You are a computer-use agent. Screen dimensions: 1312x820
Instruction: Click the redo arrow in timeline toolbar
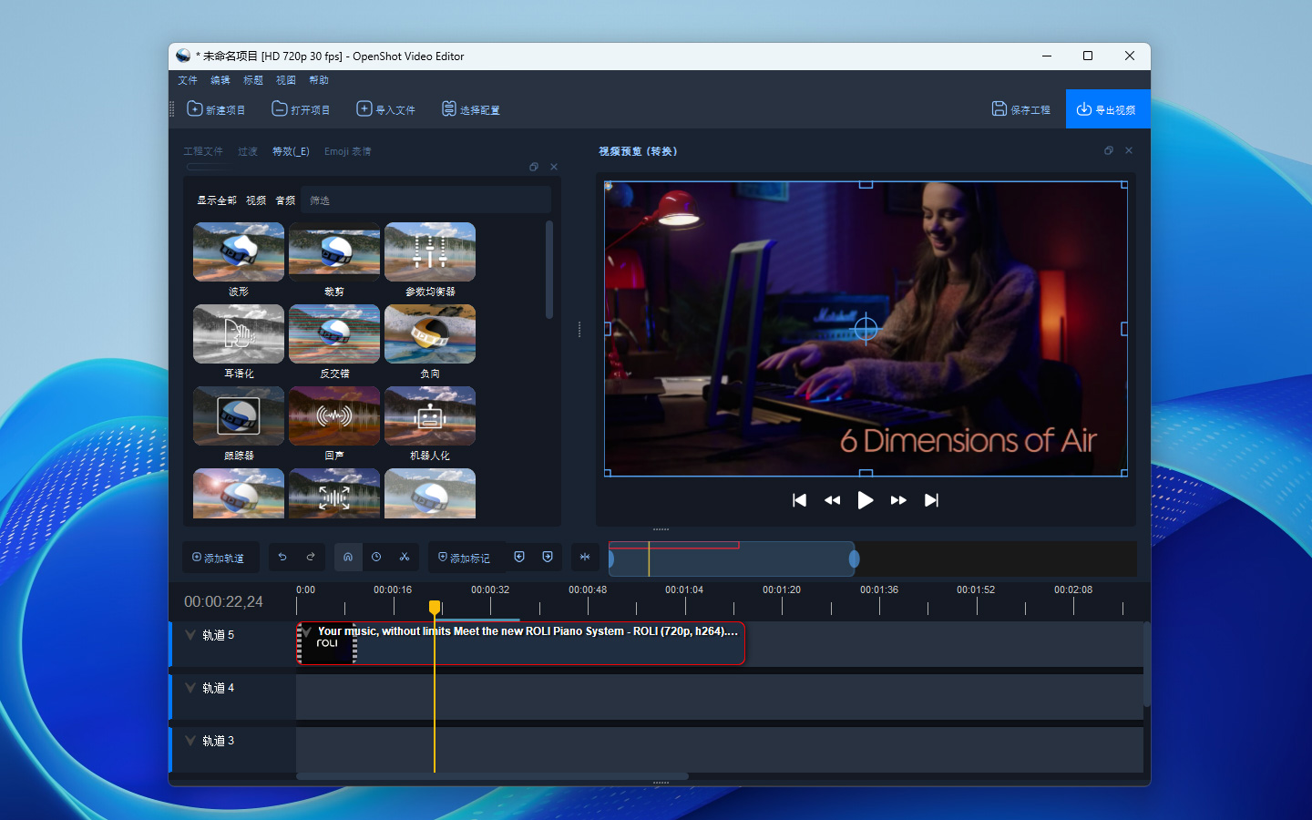(311, 557)
